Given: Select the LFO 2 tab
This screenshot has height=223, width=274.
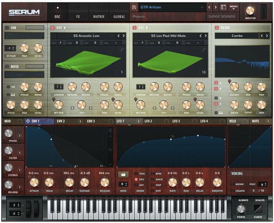Looking at the screenshot, I should [157, 121].
